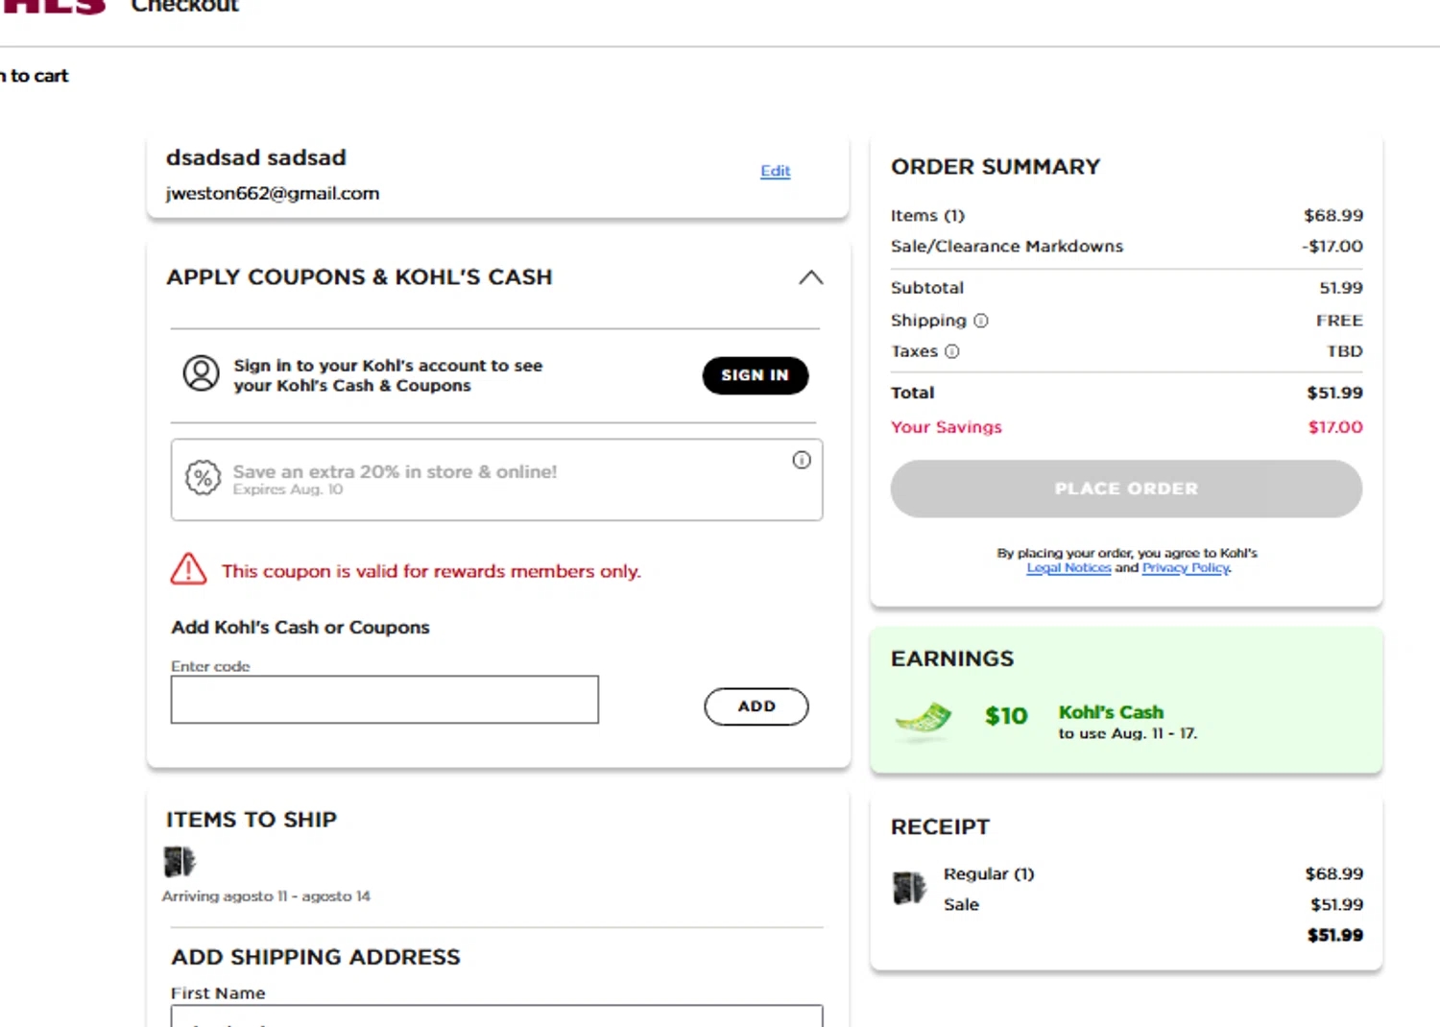Focus the Enter code input field
The image size is (1440, 1027).
point(384,700)
